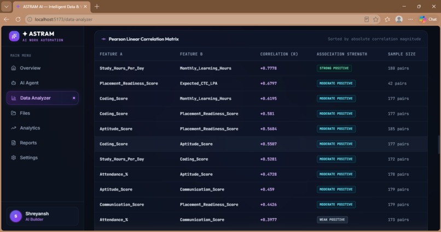Viewport: 441px width, 232px height.
Task: Bookmark this page with the star icon
Action: (x=376, y=19)
